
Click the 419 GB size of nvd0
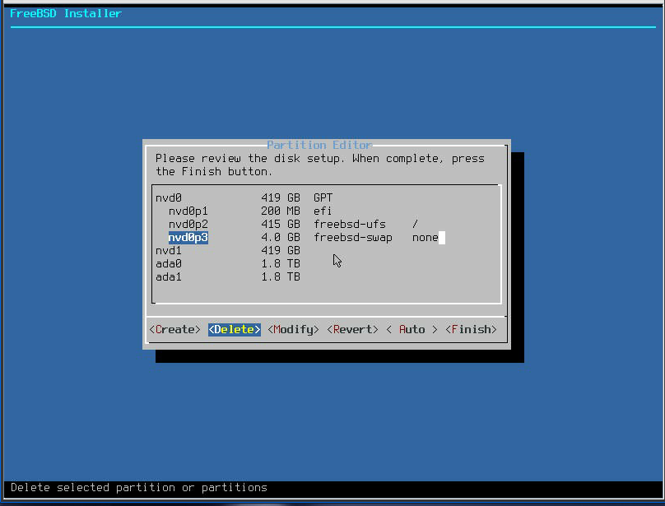coord(281,198)
